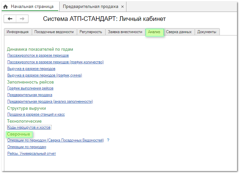Click Предварительная продажа (анализ заполненности) link
The image size is (240, 174).
point(50,101)
